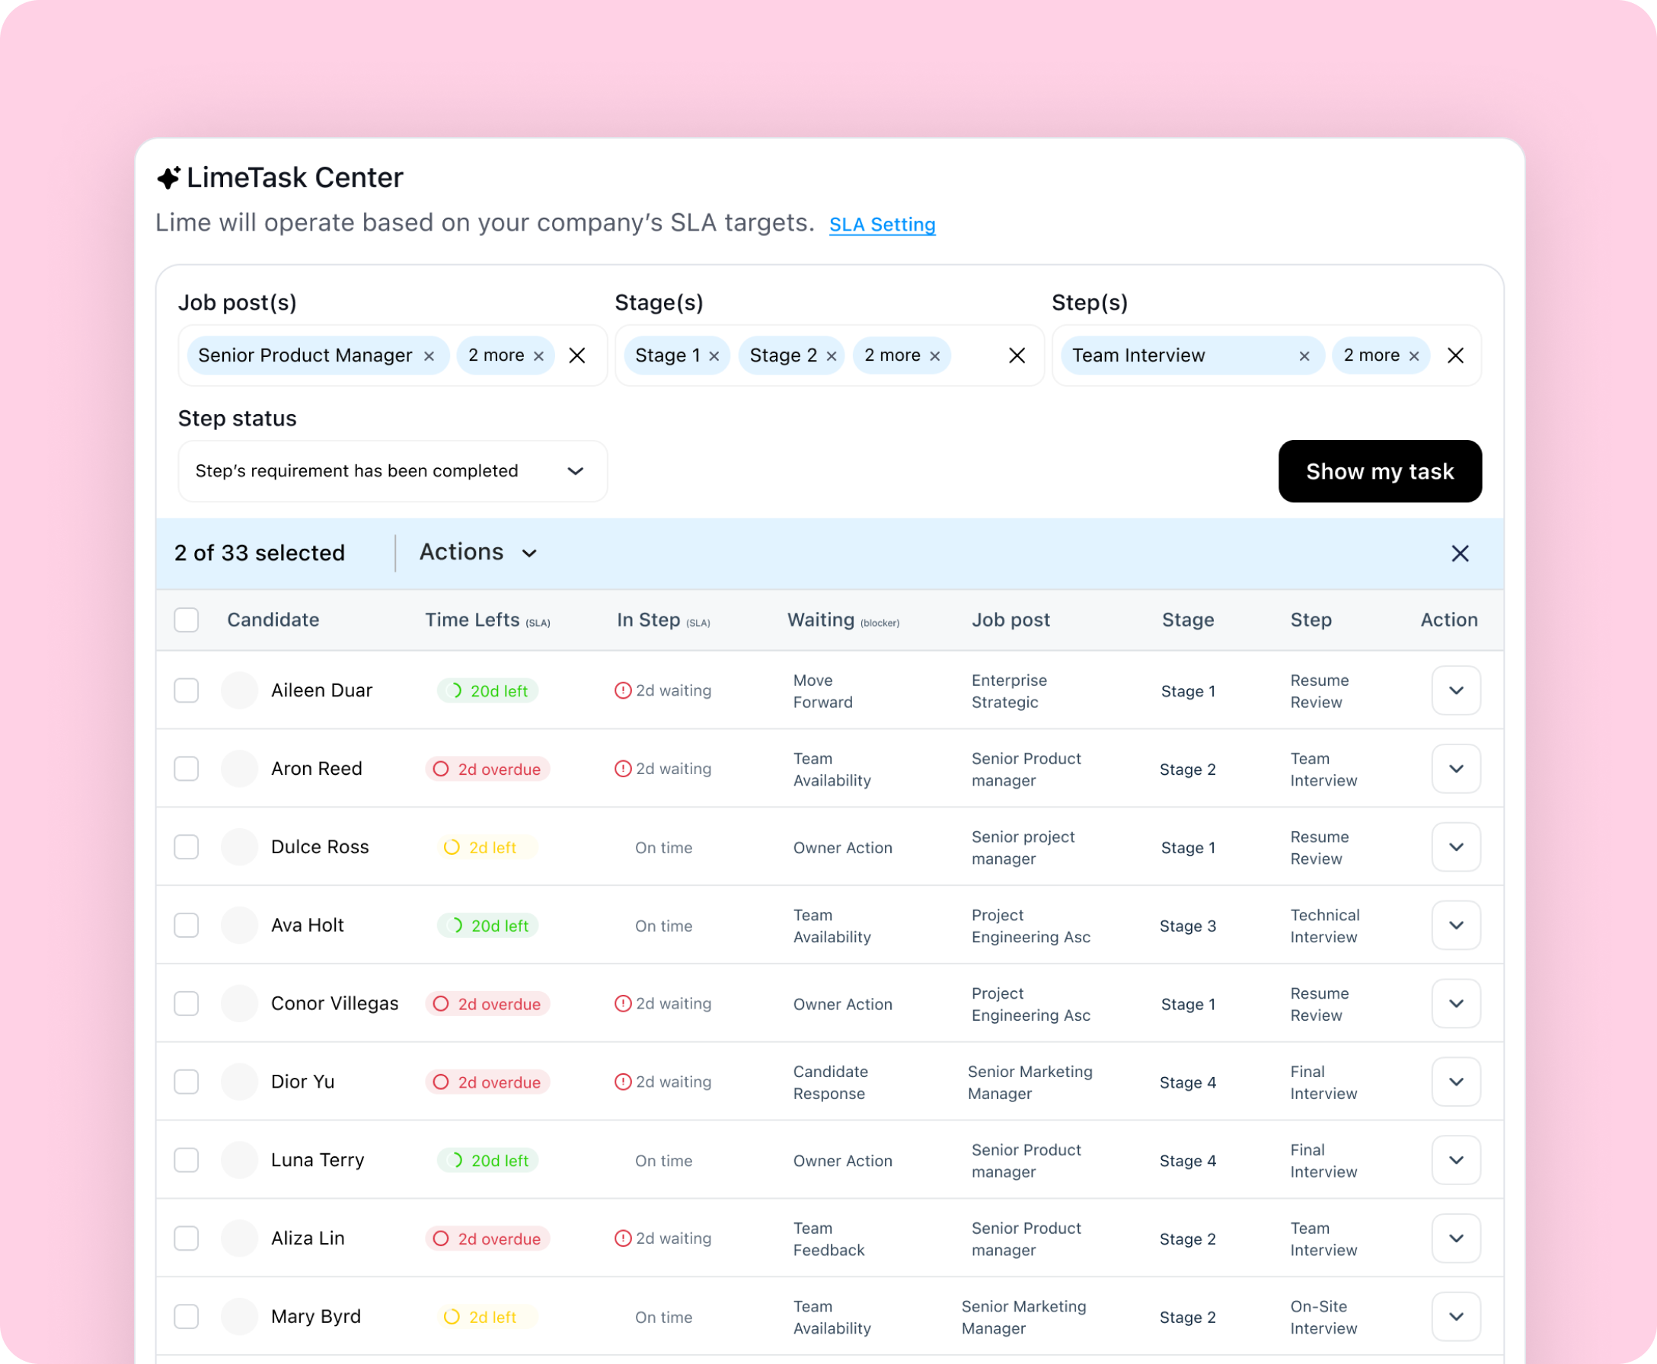Select Dior Yu's row checkbox
Image resolution: width=1657 pixels, height=1364 pixels.
187,1082
